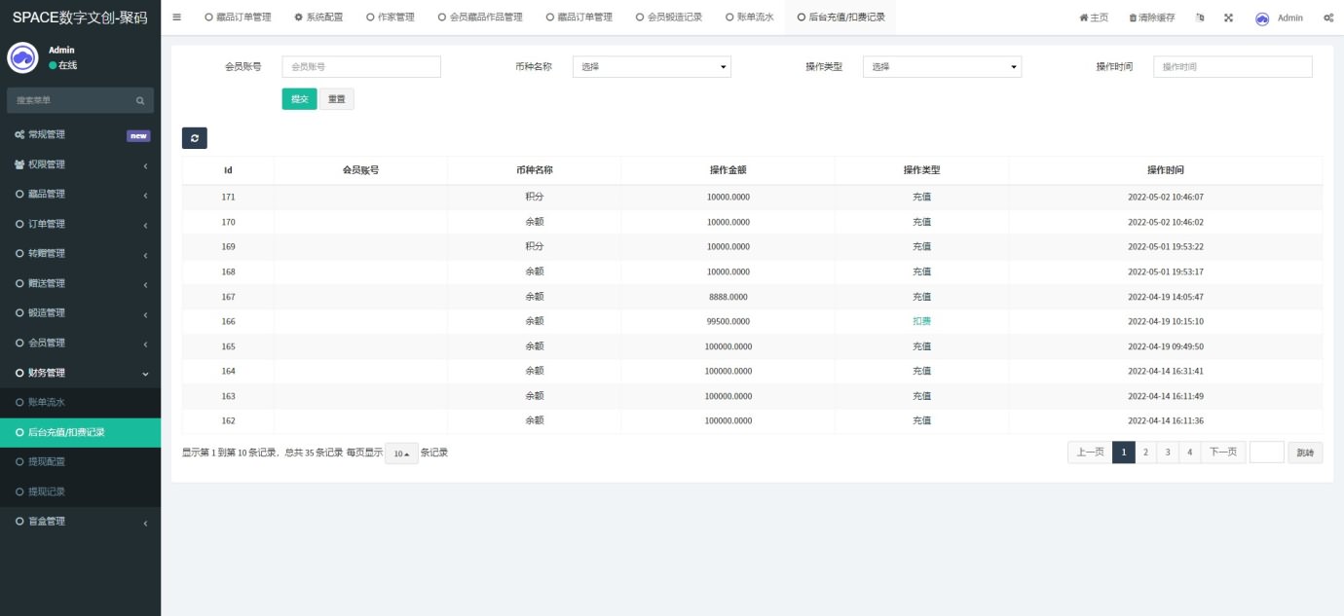Go to pagination page 4
Viewport: 1344px width, 616px height.
(x=1189, y=453)
